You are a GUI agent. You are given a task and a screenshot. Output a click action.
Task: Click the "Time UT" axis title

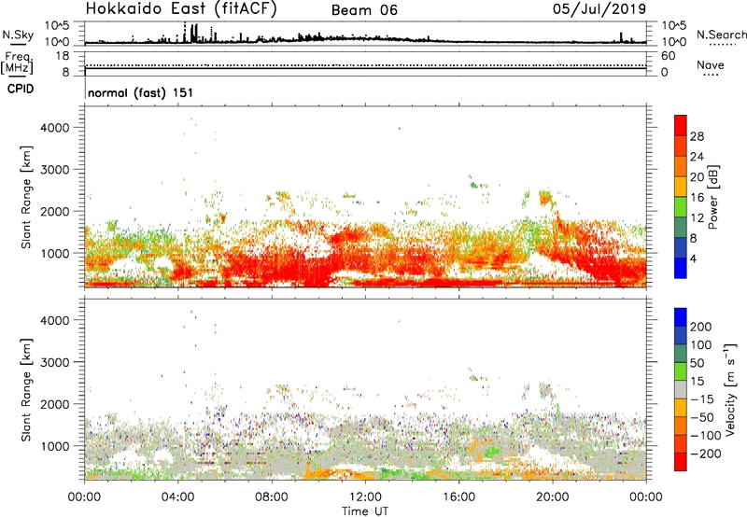[365, 511]
